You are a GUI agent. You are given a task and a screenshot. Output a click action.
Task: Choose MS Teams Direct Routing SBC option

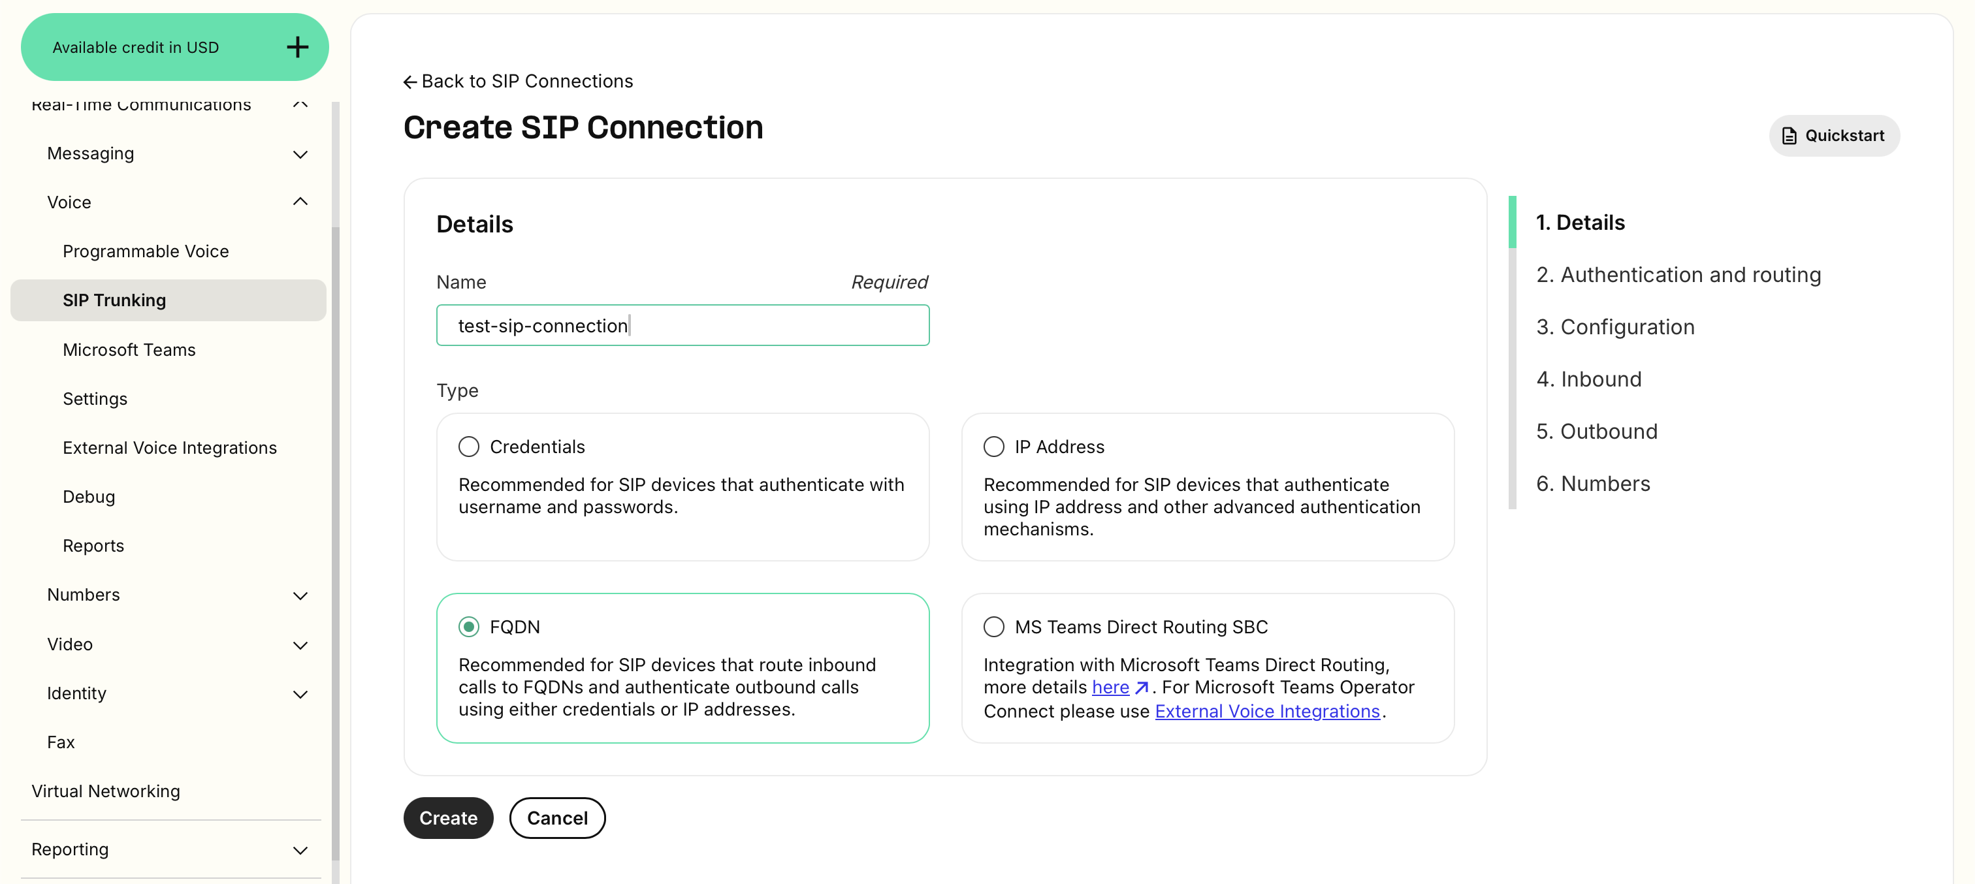click(993, 627)
